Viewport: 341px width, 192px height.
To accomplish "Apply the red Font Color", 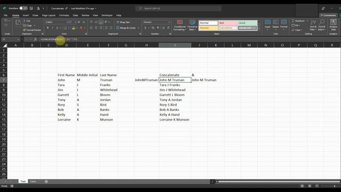I will [81, 28].
